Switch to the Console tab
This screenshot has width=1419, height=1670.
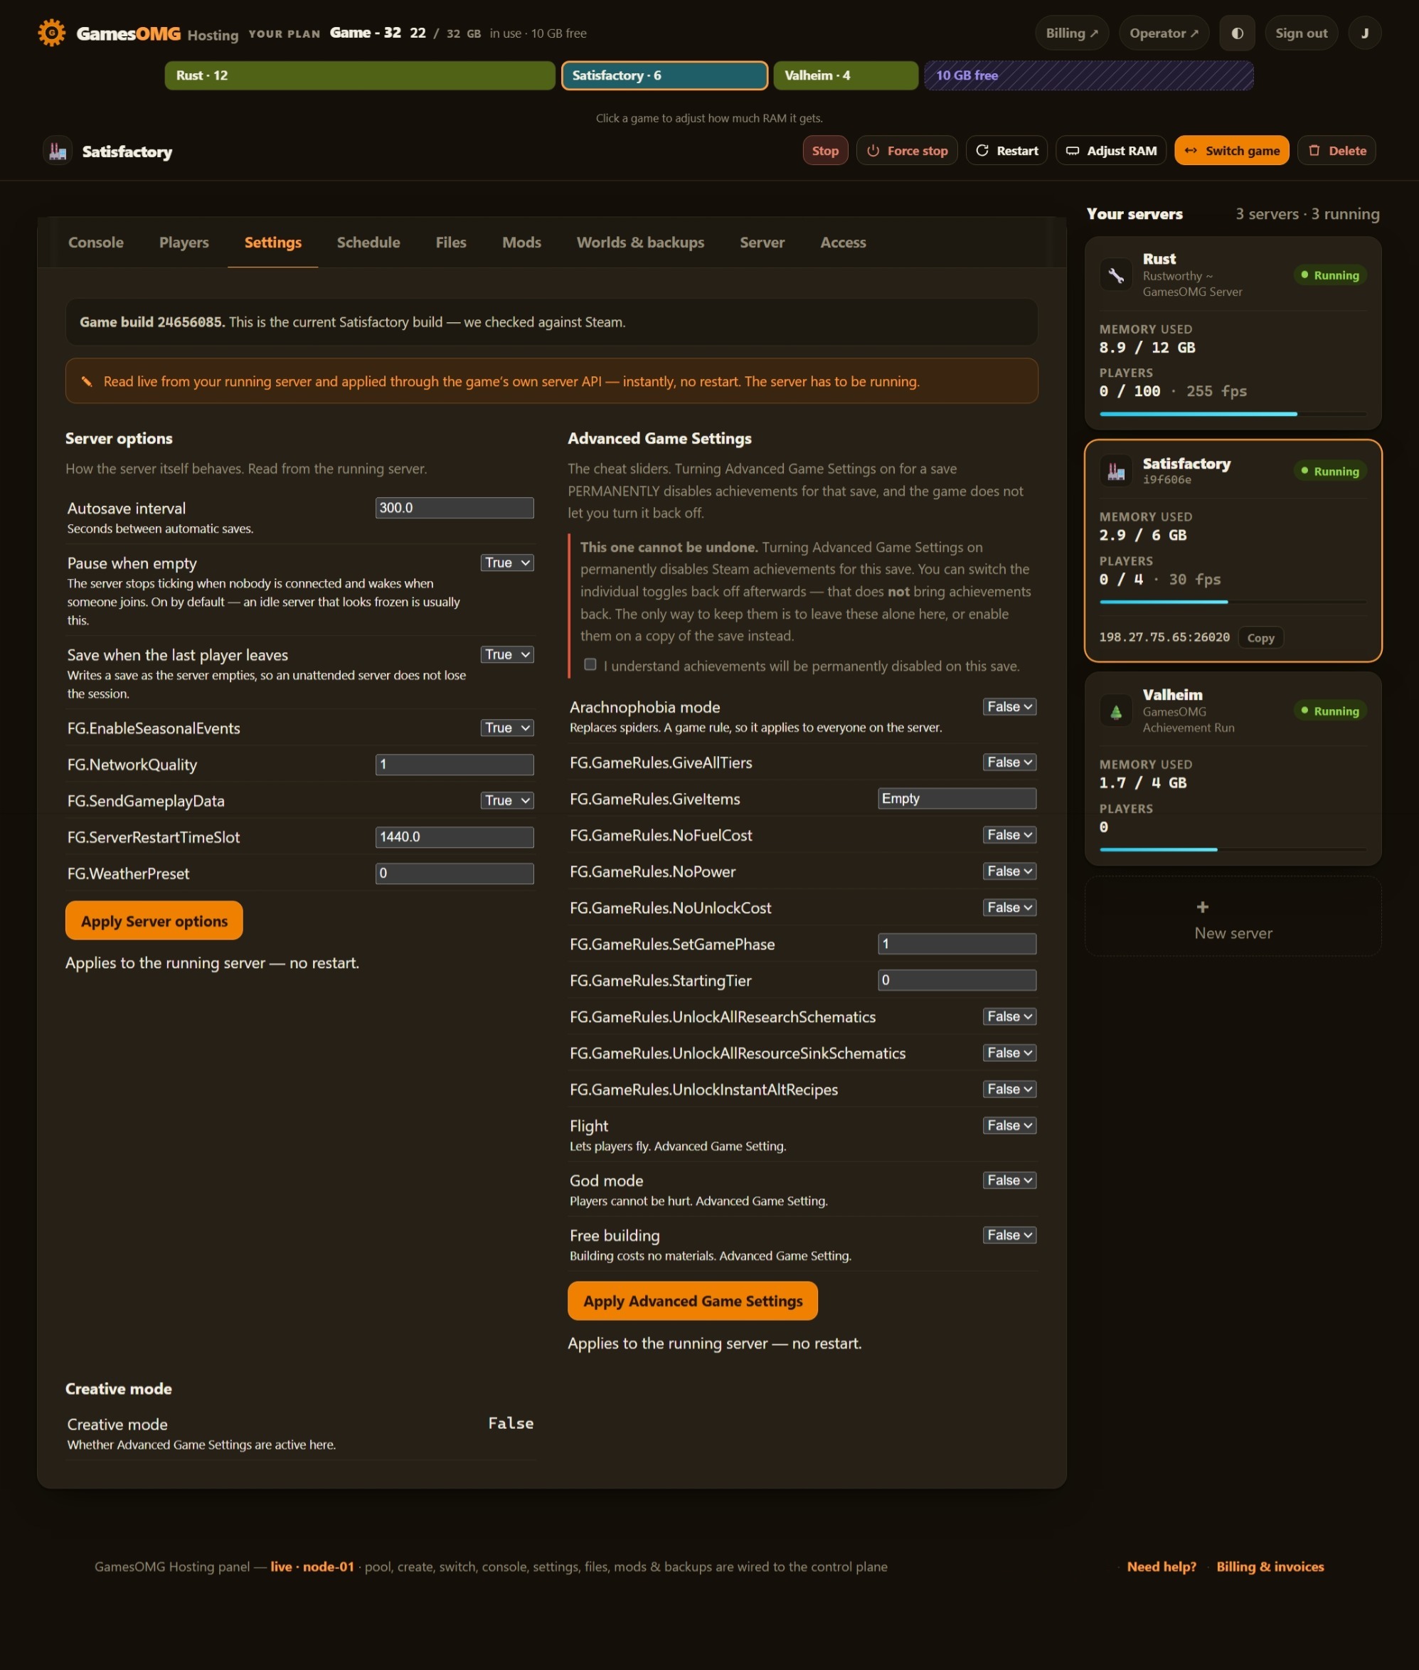tap(96, 242)
